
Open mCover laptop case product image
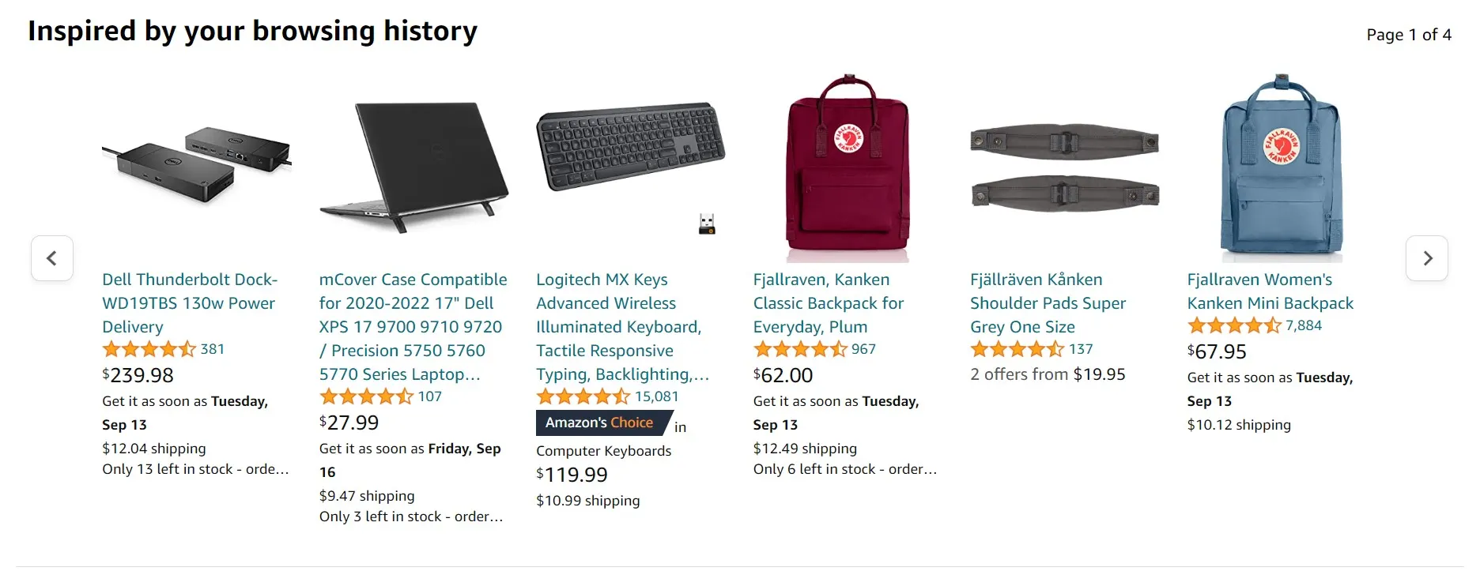pos(413,166)
